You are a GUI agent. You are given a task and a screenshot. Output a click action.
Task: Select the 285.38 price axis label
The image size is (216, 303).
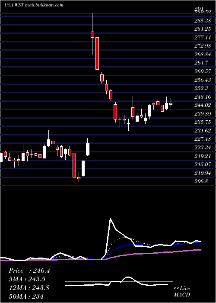click(203, 21)
